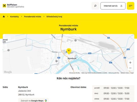Click the Kolínská street label on map
The width and height of the screenshot is (137, 102).
coord(72,67)
